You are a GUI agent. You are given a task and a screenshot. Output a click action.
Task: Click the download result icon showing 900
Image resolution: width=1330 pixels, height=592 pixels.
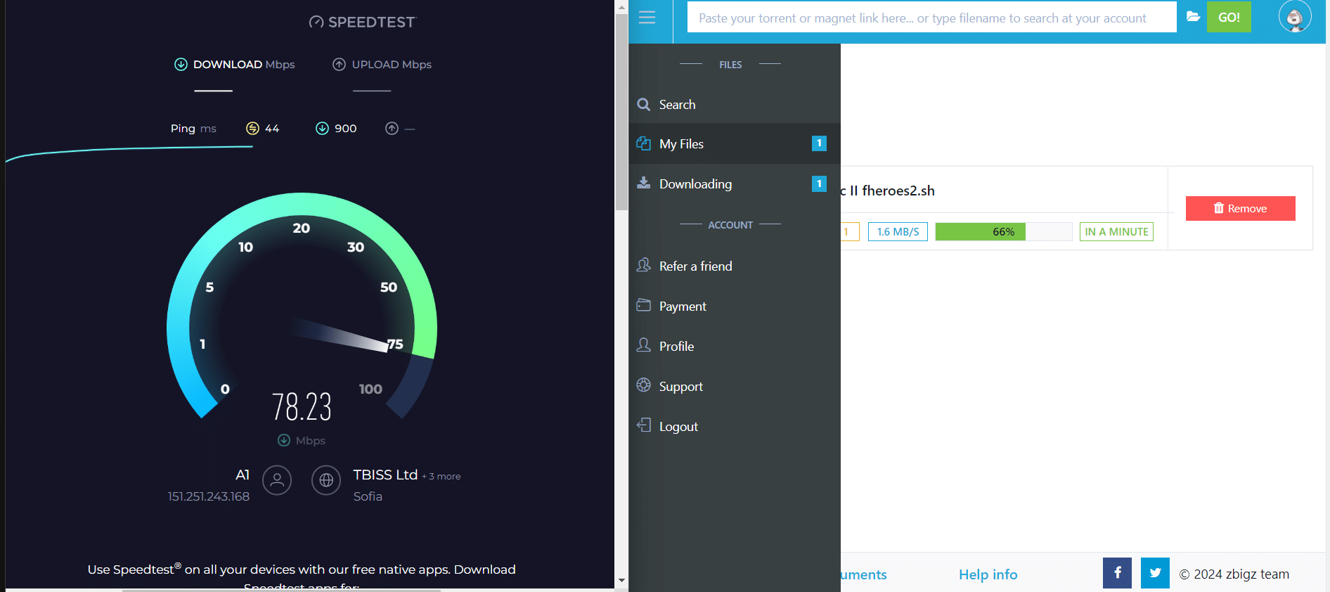click(322, 128)
